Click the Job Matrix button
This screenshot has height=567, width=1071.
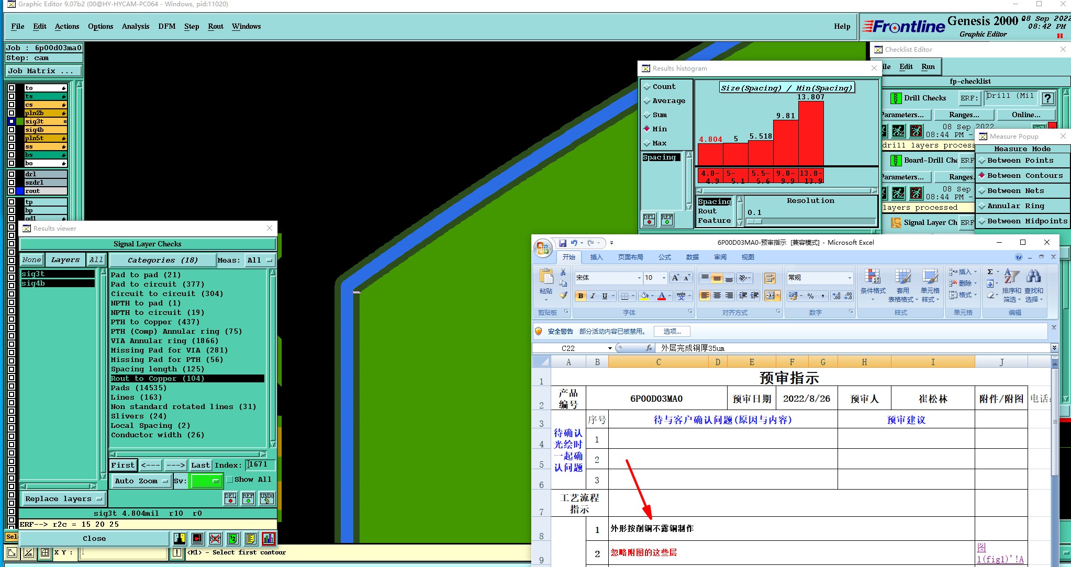(44, 71)
